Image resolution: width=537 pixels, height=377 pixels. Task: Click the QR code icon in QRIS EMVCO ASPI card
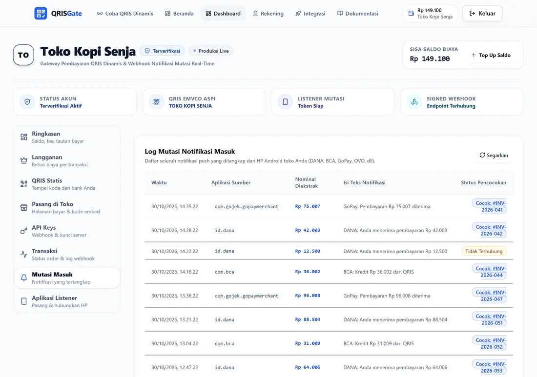pos(157,102)
